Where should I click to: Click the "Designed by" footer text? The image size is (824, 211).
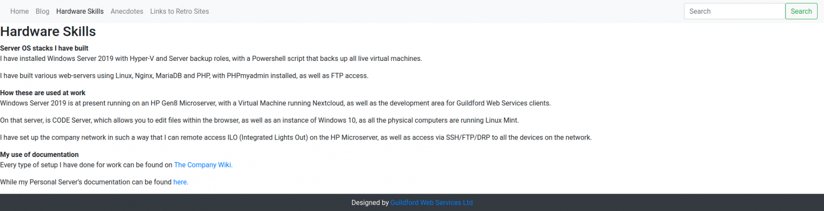click(x=370, y=203)
